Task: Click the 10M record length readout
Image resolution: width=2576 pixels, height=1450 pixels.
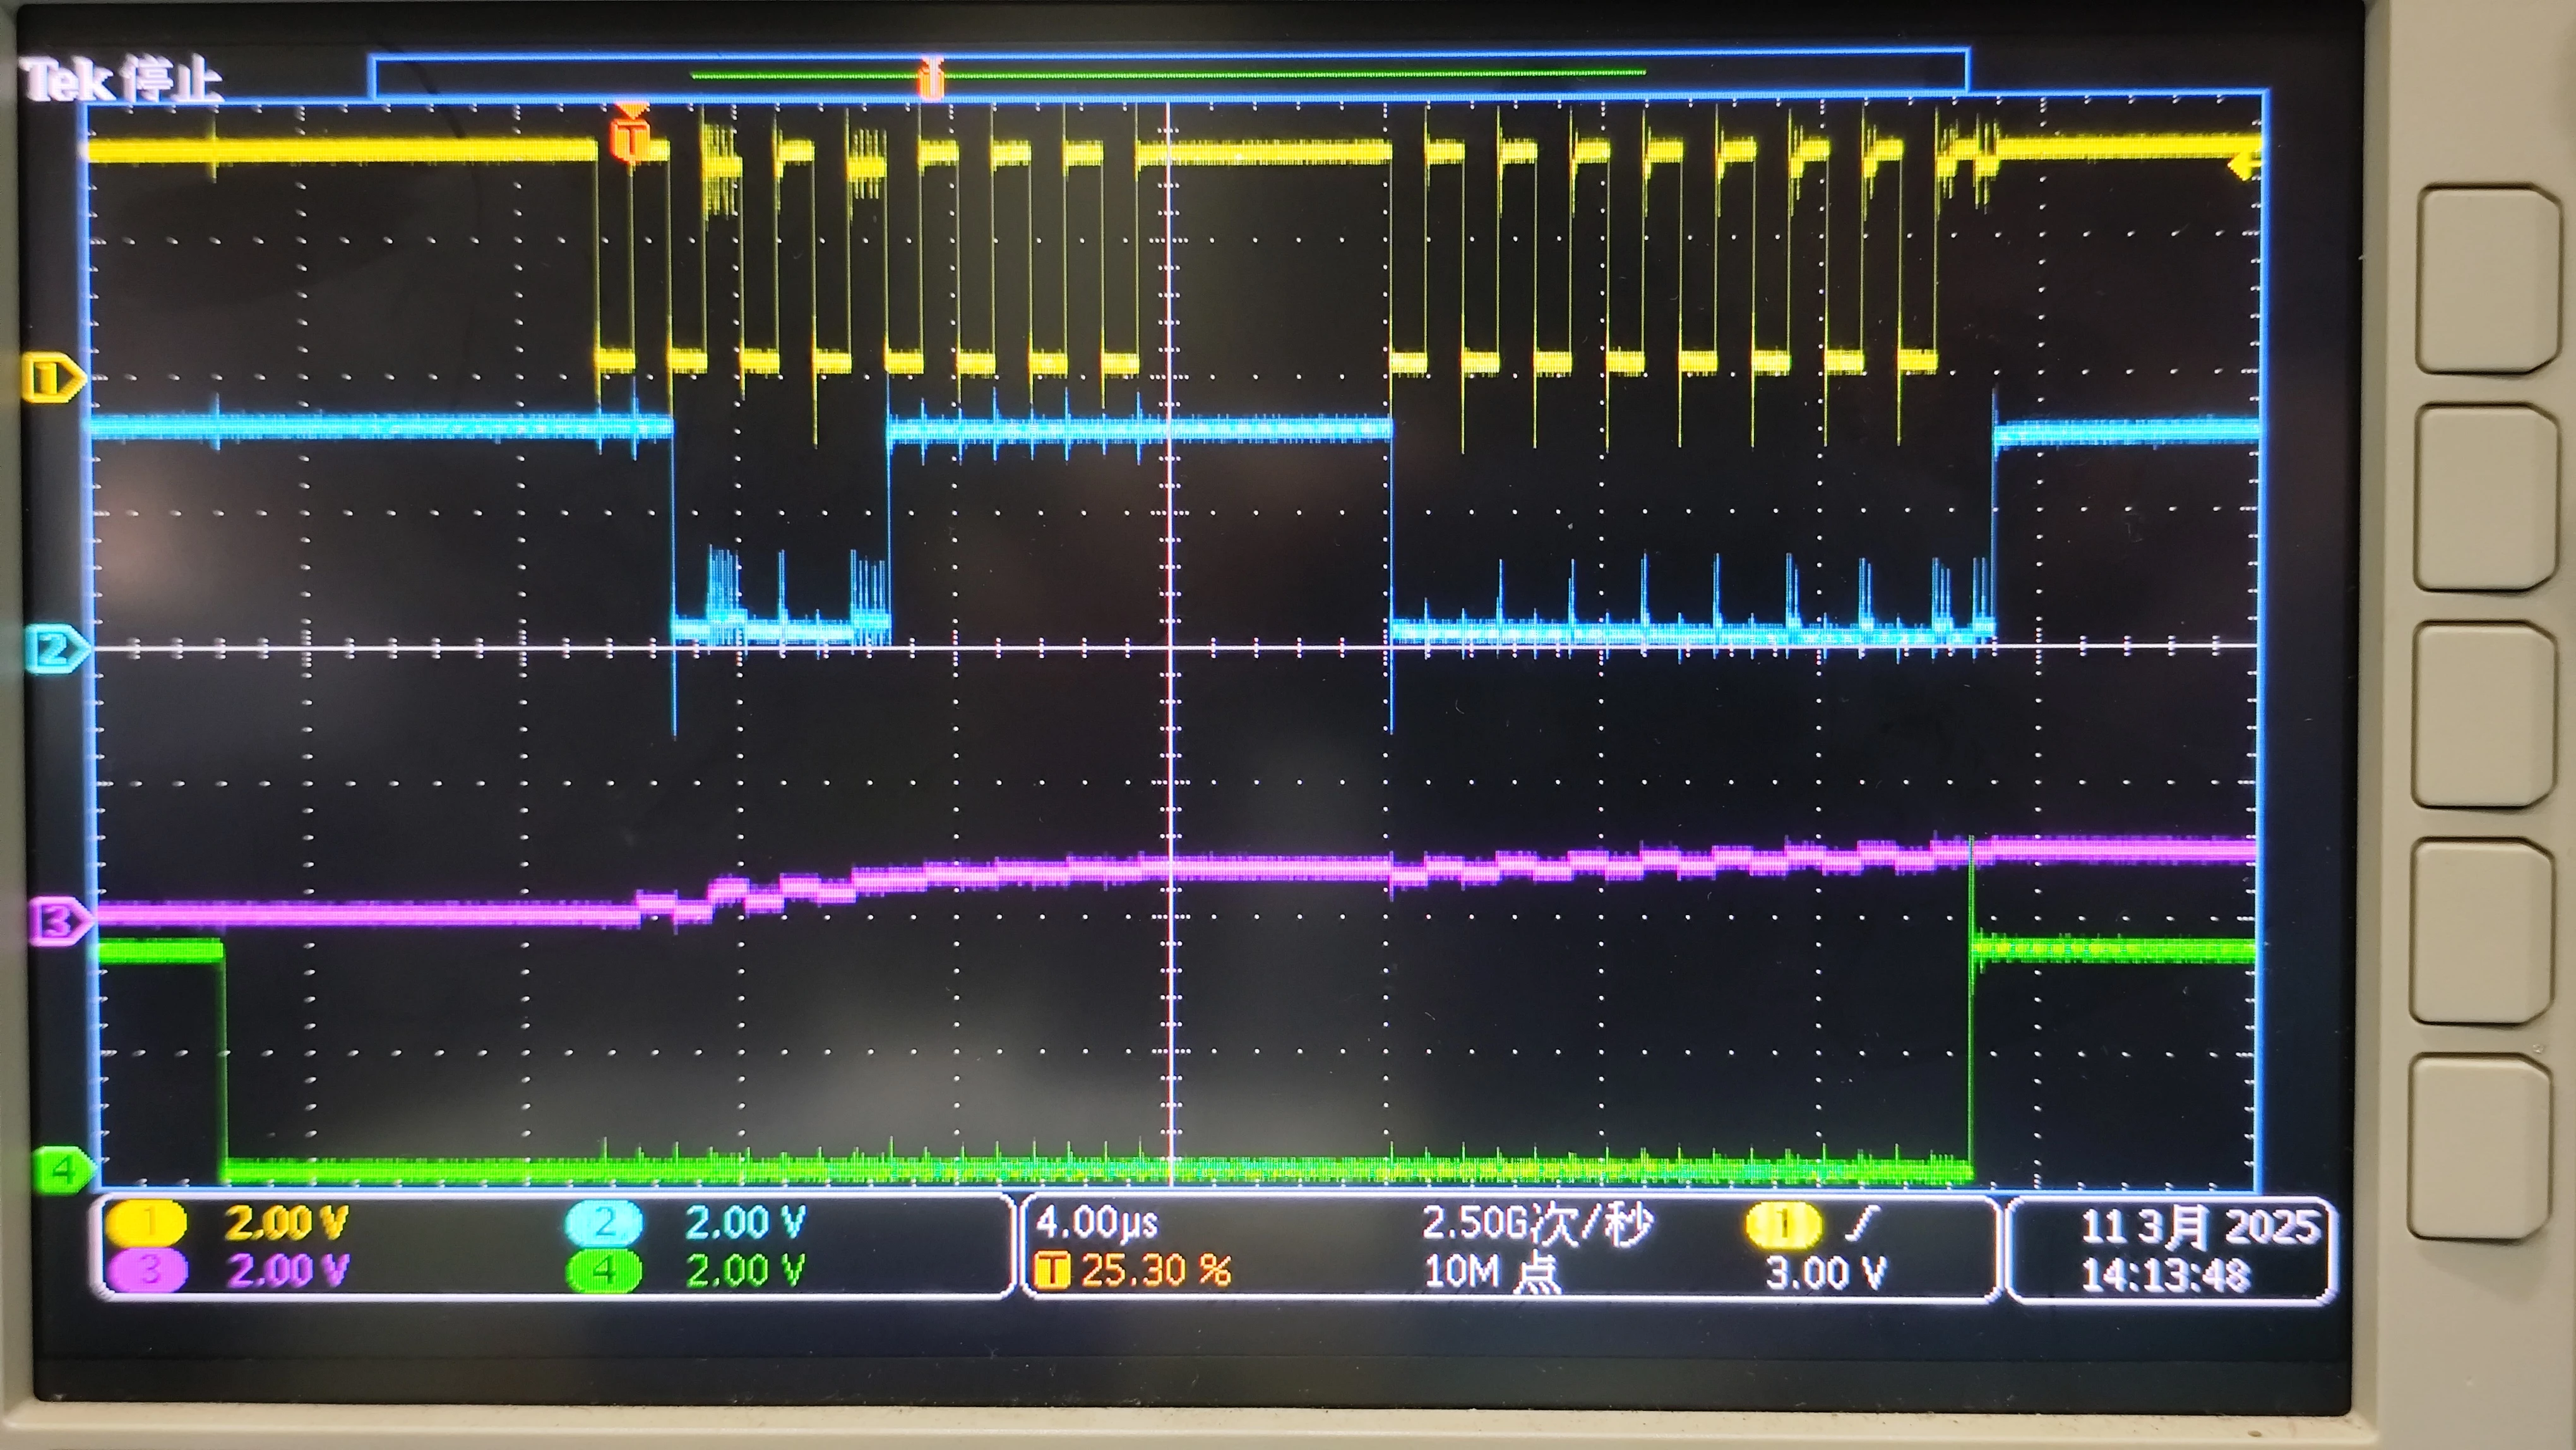Action: [x=1491, y=1272]
